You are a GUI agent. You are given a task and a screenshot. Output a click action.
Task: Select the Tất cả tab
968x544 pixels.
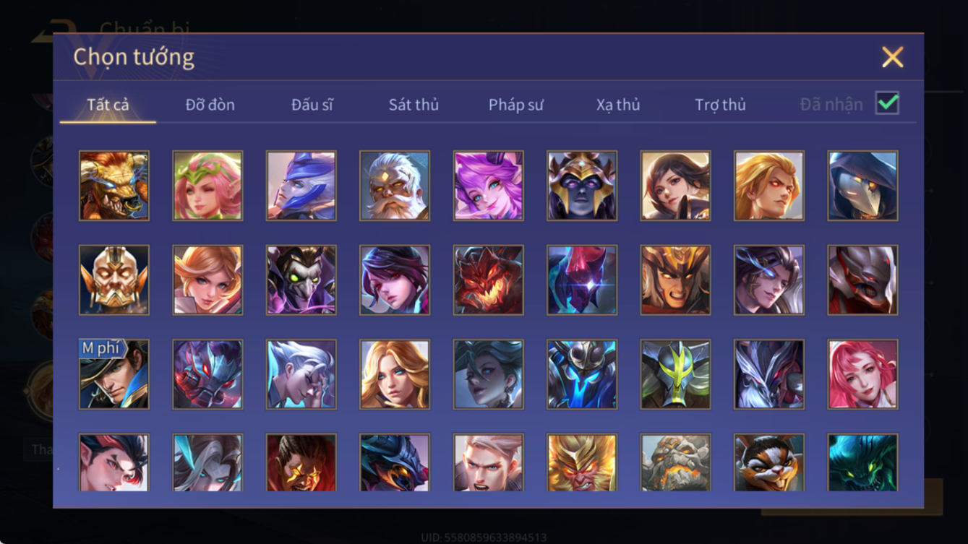[108, 105]
